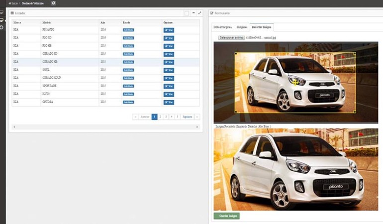
Task: Go to page 4 in pagination
Action: [172, 117]
